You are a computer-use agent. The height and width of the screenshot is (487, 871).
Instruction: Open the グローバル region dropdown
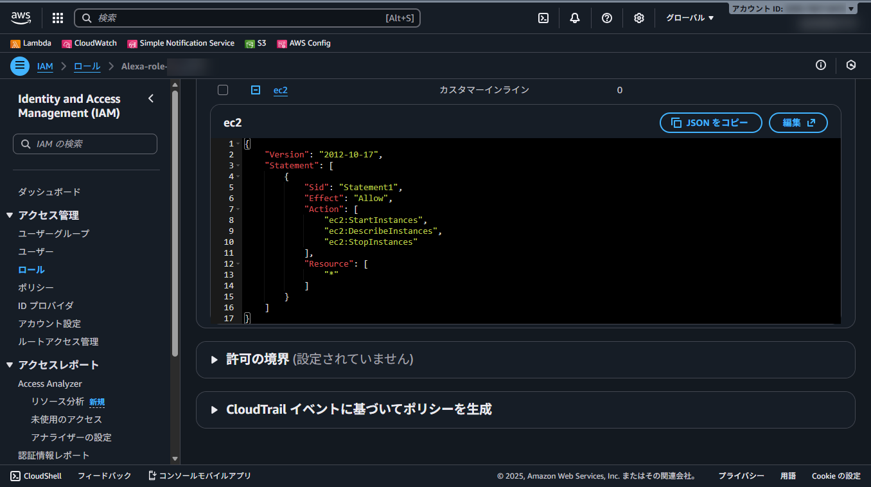coord(689,18)
